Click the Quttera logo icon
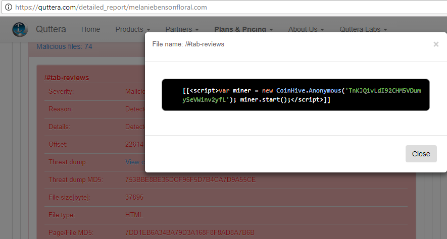The height and width of the screenshot is (239, 447). 20,29
